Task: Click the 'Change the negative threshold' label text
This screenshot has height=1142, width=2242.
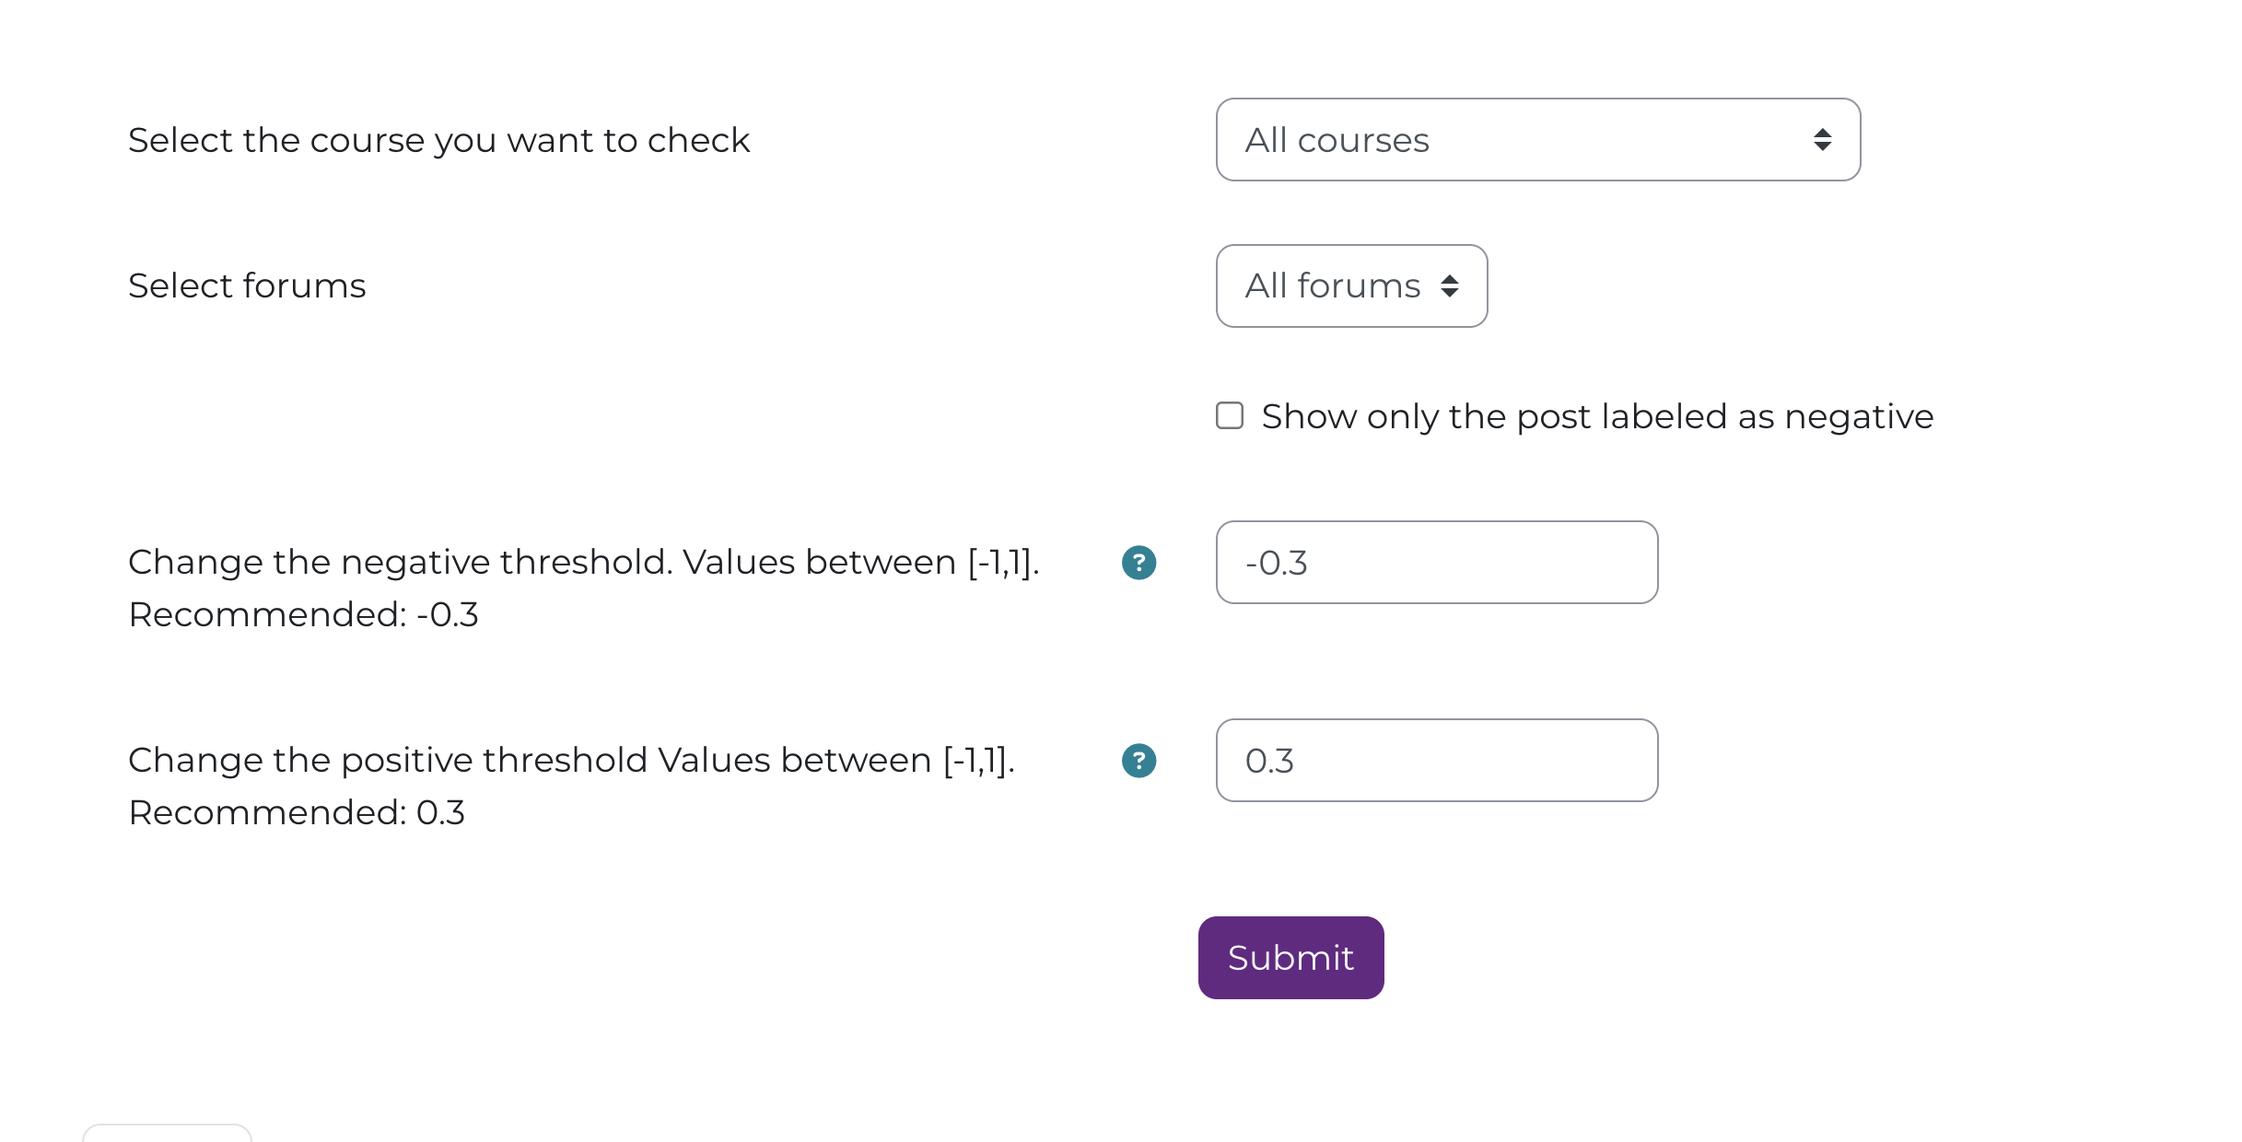Action: pyautogui.click(x=583, y=563)
